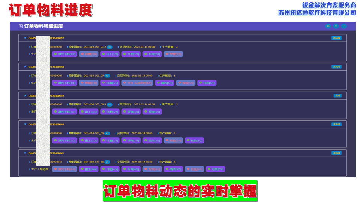Click the arrow icon of order 030400037

[x=25, y=38]
